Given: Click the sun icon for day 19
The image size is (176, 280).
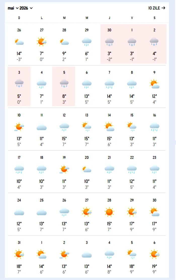Looking at the screenshot, I should point(64,169).
